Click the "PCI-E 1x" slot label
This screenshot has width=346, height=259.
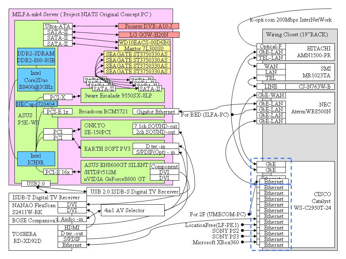click(x=58, y=112)
